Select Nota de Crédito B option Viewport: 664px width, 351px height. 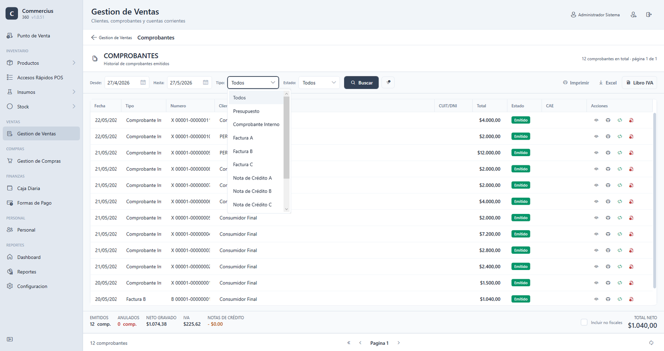256,191
